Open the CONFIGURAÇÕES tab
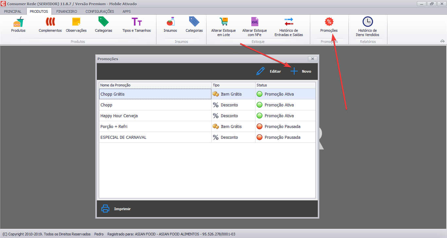Image resolution: width=447 pixels, height=238 pixels. pyautogui.click(x=100, y=11)
